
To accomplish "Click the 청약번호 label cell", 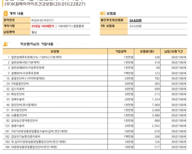I will point(17,20).
